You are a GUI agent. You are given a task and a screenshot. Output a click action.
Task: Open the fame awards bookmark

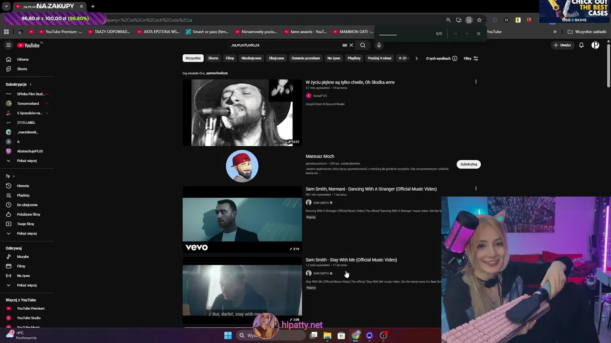point(305,32)
